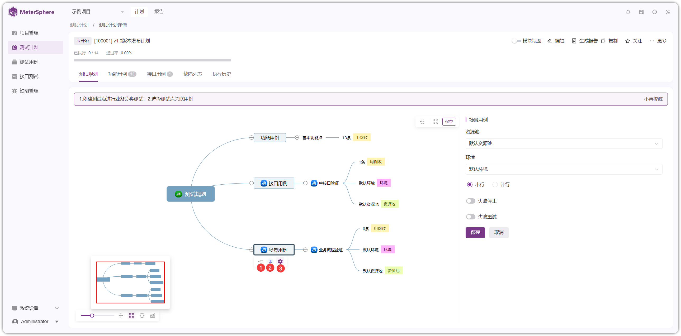This screenshot has height=336, width=681.
Task: Toggle the 模块视图 switch
Action: point(516,41)
